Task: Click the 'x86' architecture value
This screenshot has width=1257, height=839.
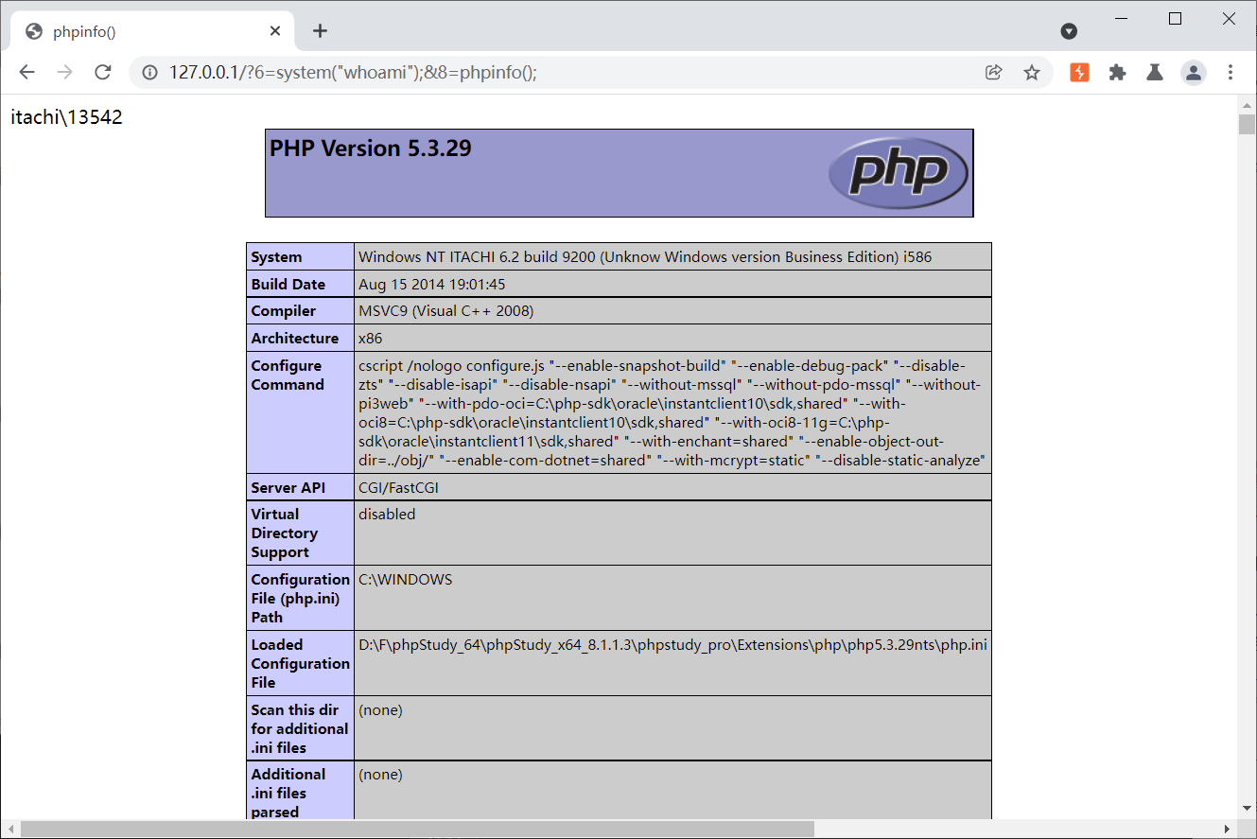Action: pyautogui.click(x=371, y=339)
